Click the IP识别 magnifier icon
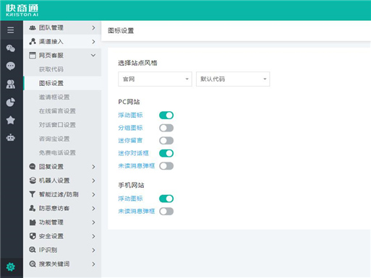Image resolution: width=371 pixels, height=278 pixels. [33, 250]
